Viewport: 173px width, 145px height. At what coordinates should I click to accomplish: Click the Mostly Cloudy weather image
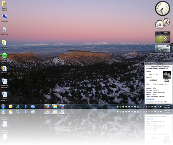pos(167,75)
